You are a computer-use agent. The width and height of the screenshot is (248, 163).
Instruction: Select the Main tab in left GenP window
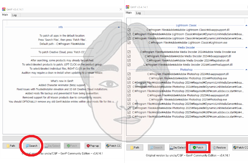coord(5,15)
